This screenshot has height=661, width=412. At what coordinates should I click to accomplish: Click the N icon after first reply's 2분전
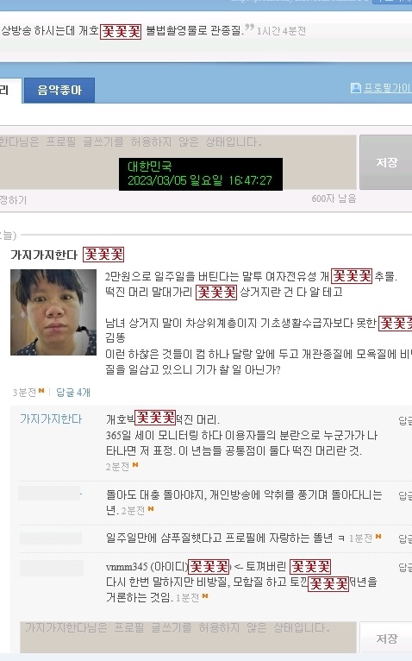[135, 464]
